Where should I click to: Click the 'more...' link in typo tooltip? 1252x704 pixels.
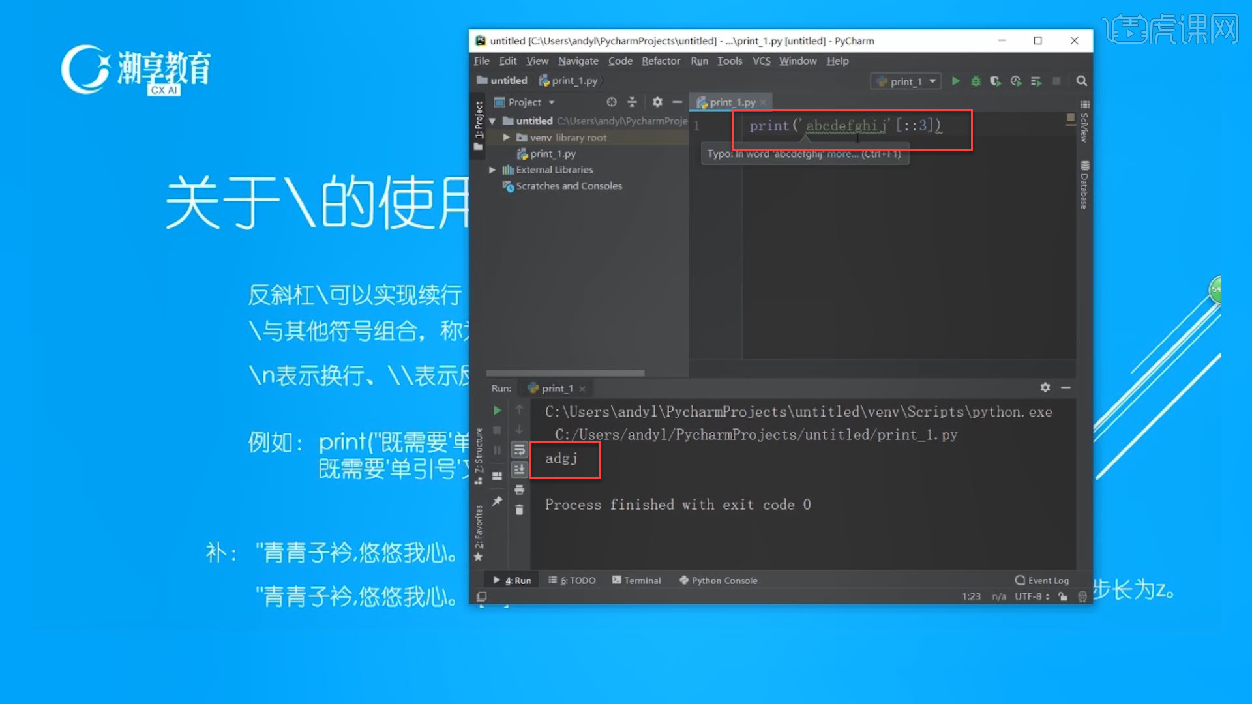(842, 154)
